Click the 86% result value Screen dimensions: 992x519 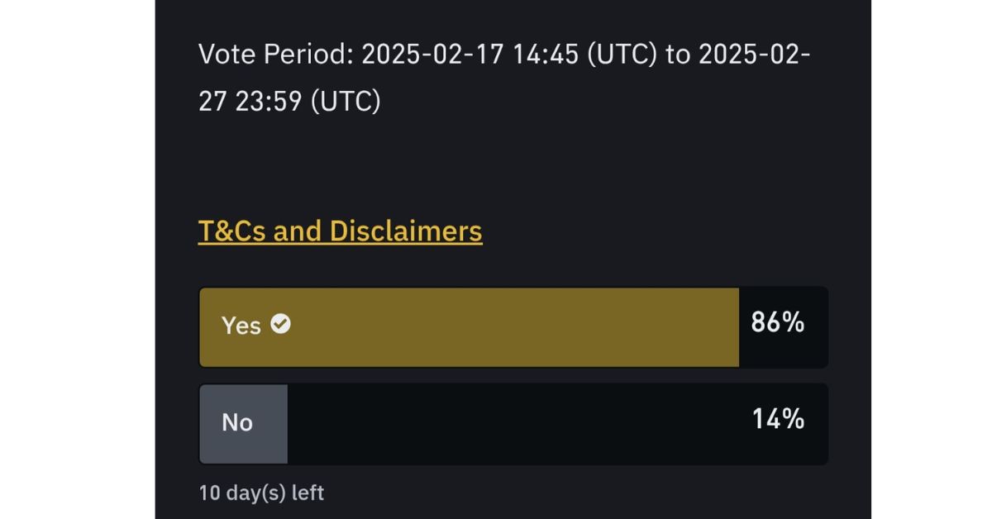click(x=777, y=323)
